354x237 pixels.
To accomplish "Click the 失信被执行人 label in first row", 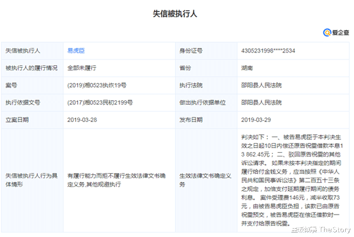I will [x=23, y=51].
